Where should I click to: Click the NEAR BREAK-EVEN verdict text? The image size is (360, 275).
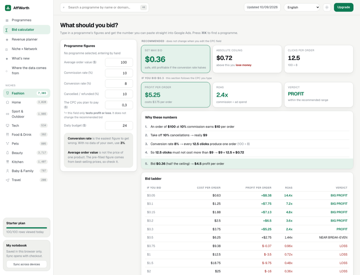point(333,237)
